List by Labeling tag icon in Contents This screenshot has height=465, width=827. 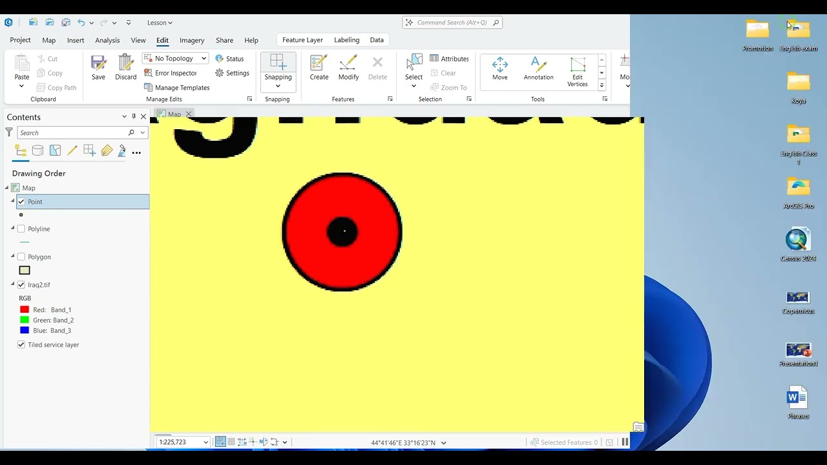(x=107, y=151)
